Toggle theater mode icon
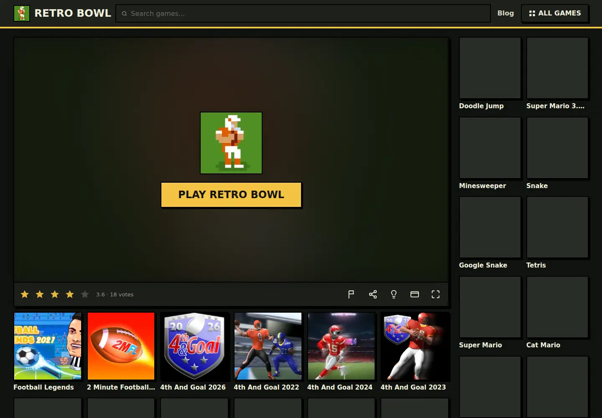This screenshot has height=418, width=602. pyautogui.click(x=415, y=294)
